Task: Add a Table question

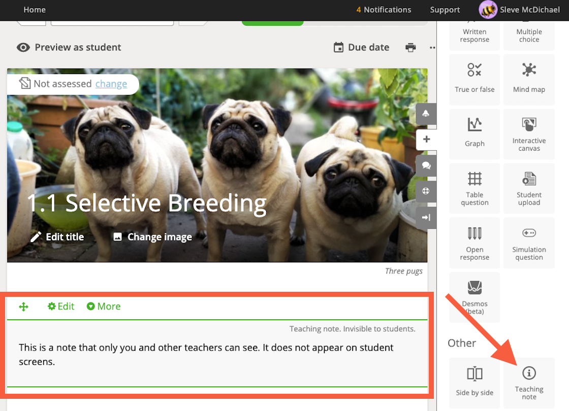Action: [x=475, y=188]
